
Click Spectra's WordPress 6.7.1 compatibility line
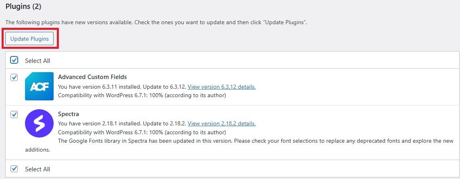click(x=142, y=132)
